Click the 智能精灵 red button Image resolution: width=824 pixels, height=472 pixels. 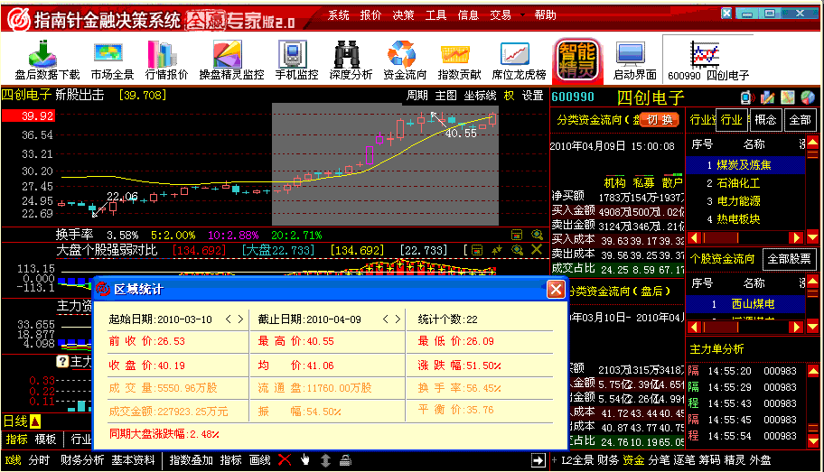click(576, 60)
